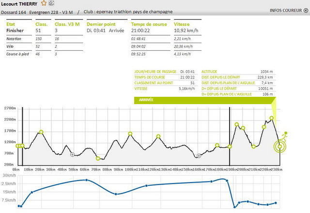Click the final speed graph point near 230km
The width and height of the screenshot is (310, 213).
pos(276,203)
